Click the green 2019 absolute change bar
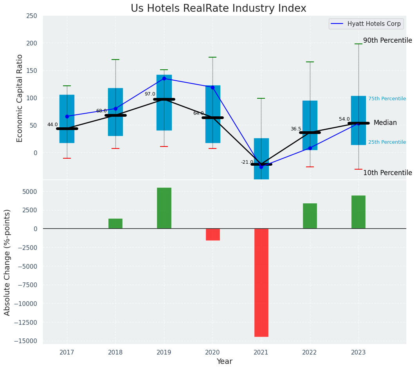This screenshot has width=416, height=369. coord(164,208)
